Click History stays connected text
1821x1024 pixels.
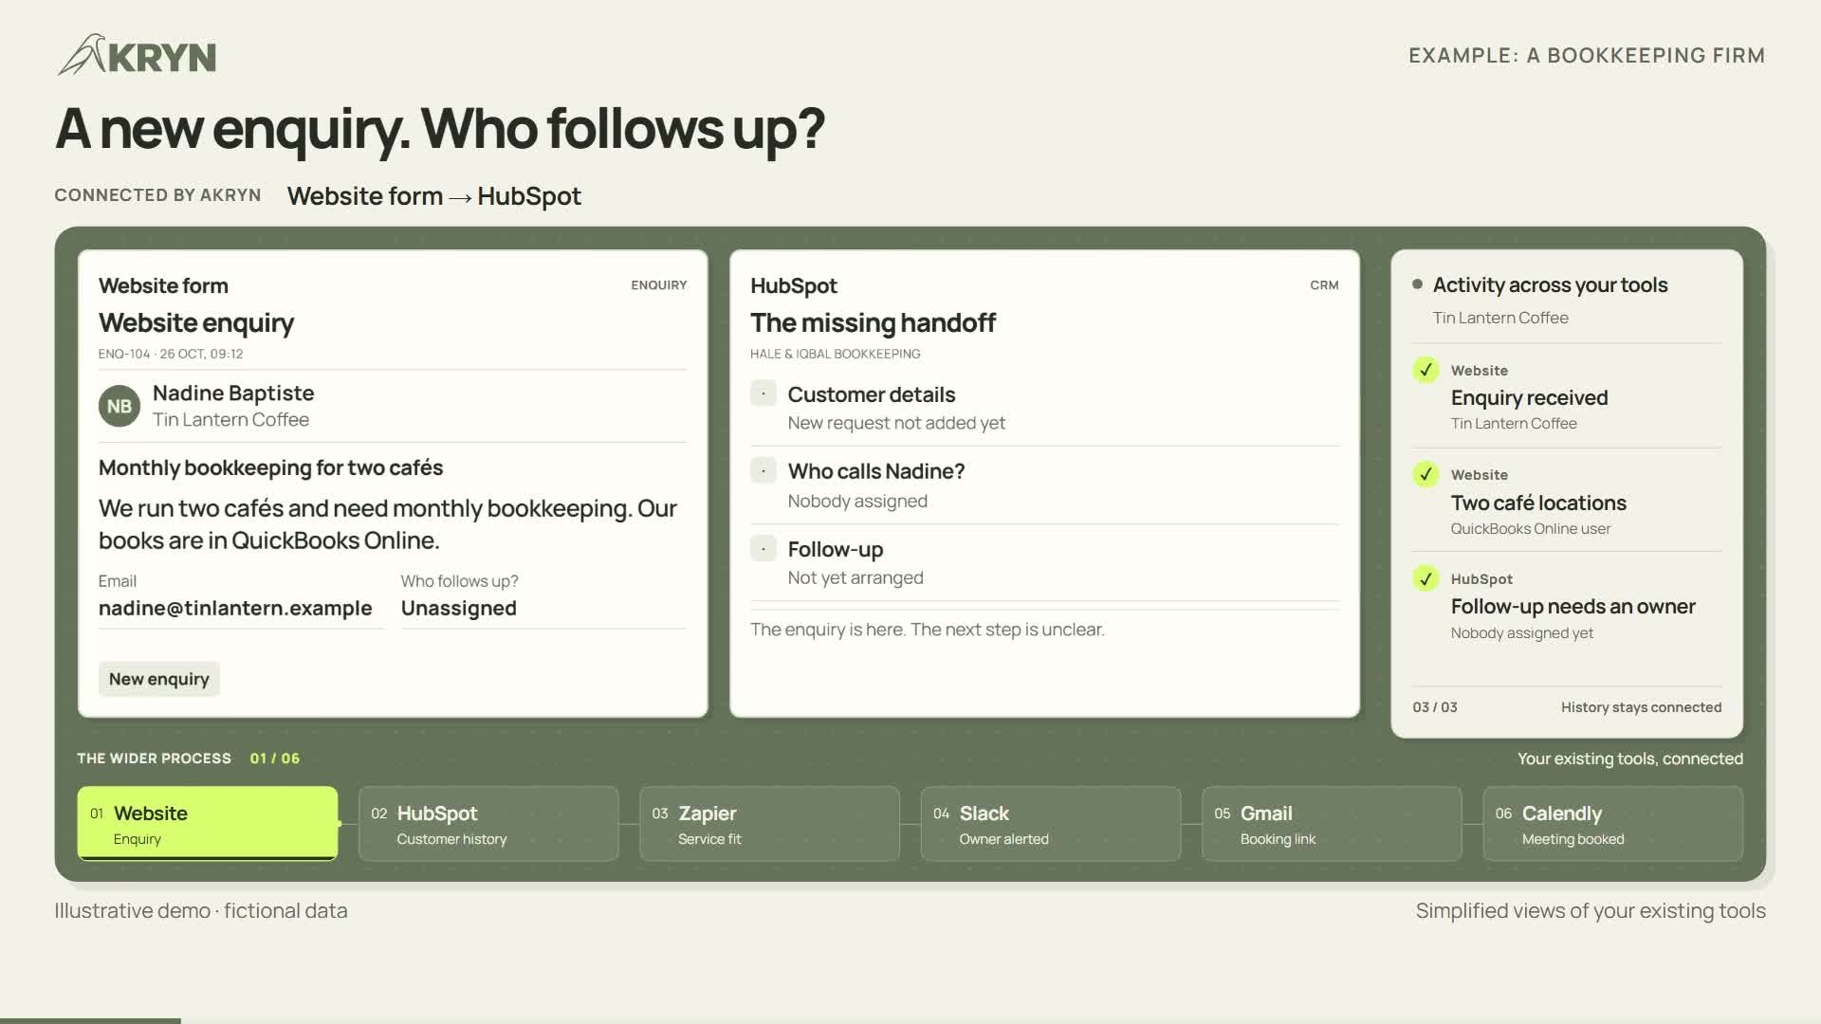point(1641,707)
